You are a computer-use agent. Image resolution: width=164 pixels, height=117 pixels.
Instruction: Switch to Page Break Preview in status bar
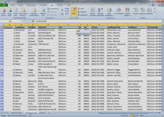[x=137, y=115]
